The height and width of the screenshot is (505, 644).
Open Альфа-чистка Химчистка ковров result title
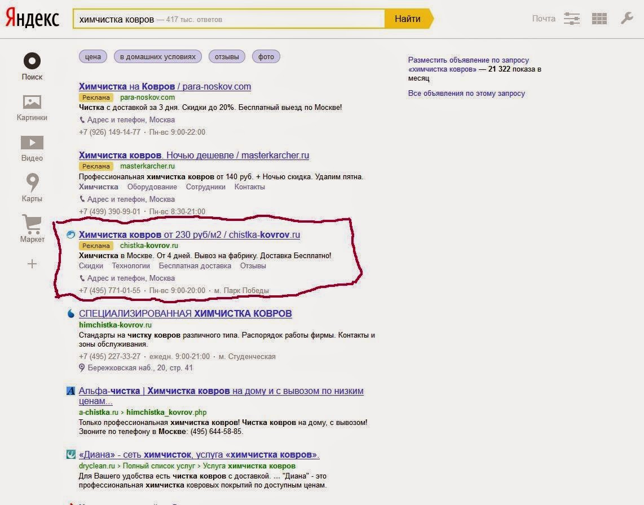[221, 396]
